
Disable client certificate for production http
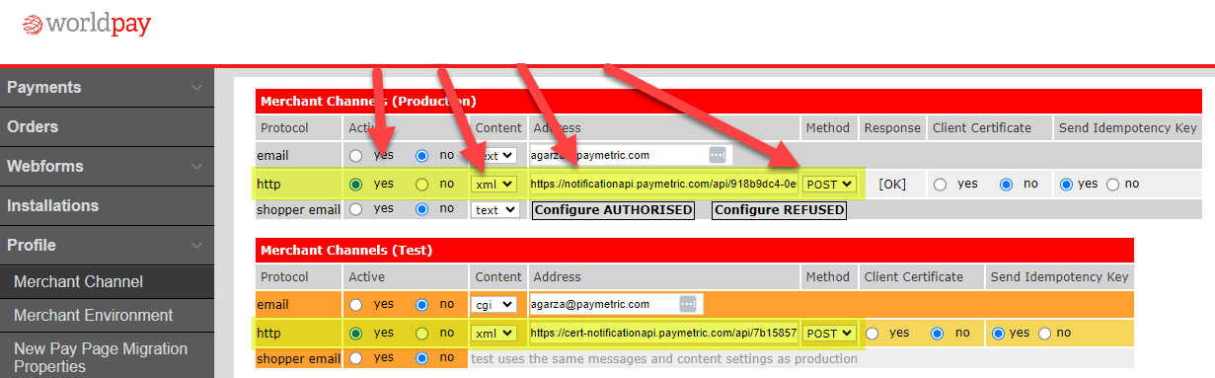point(1008,184)
